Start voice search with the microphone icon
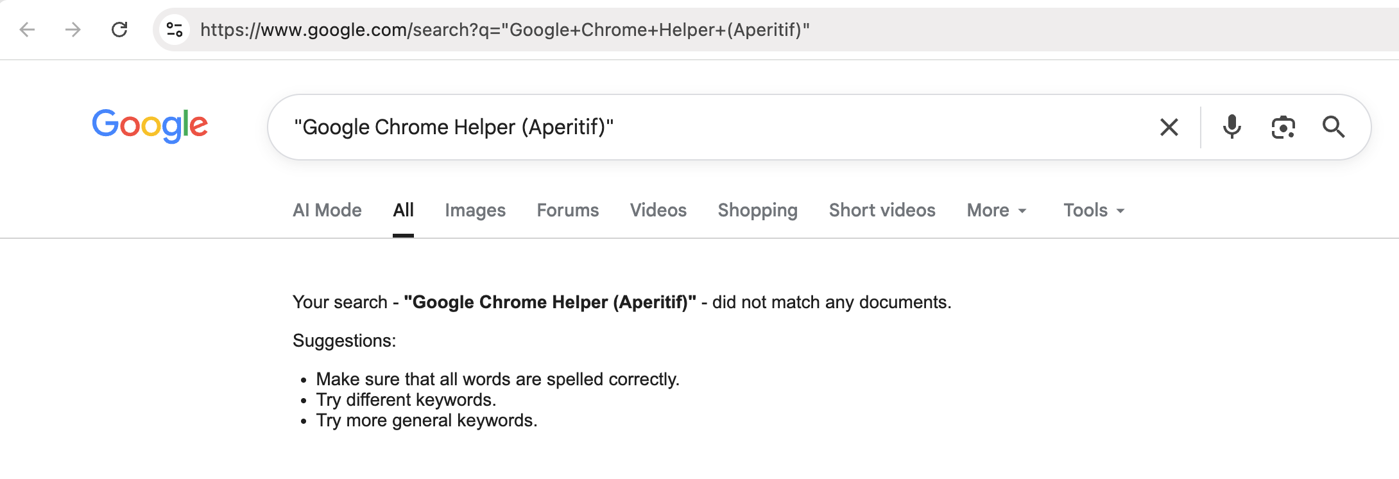 point(1232,127)
